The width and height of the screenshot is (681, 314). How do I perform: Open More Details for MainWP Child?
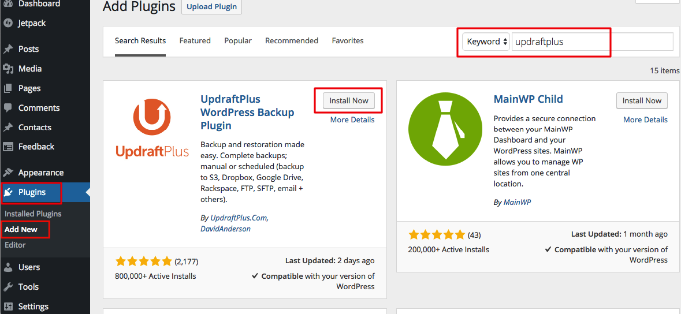pyautogui.click(x=645, y=119)
